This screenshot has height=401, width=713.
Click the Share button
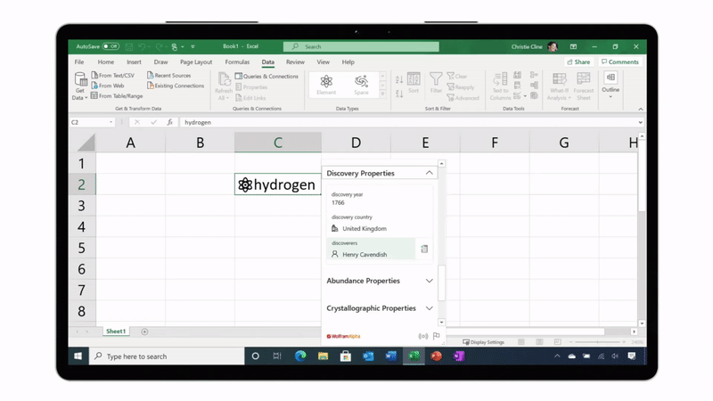coord(578,61)
